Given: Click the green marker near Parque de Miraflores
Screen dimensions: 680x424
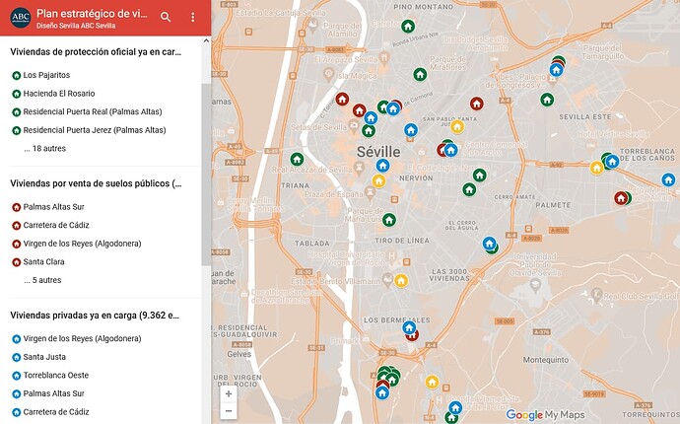Looking at the screenshot, I should pos(420,74).
